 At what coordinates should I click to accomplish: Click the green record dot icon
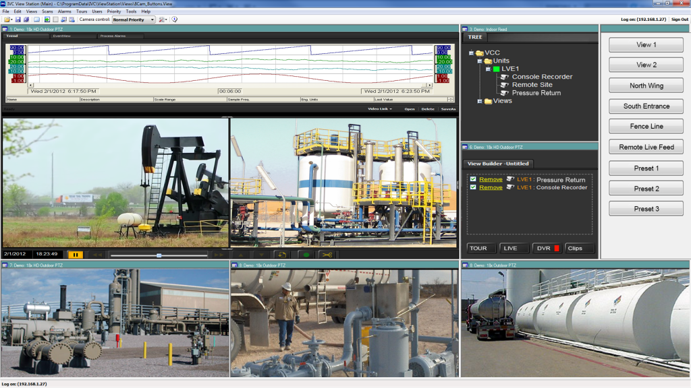click(x=306, y=255)
